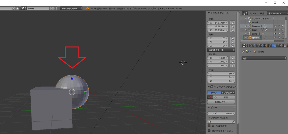Open the scene browse selector icon

(24, 8)
